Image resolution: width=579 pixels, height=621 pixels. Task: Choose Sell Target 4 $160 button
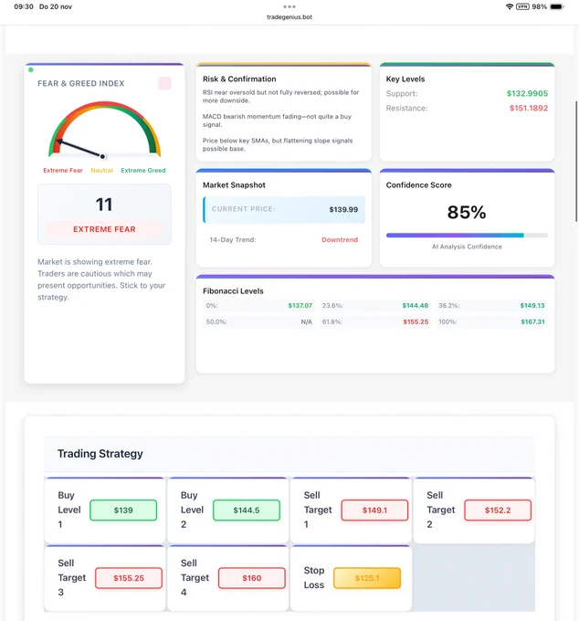(252, 578)
